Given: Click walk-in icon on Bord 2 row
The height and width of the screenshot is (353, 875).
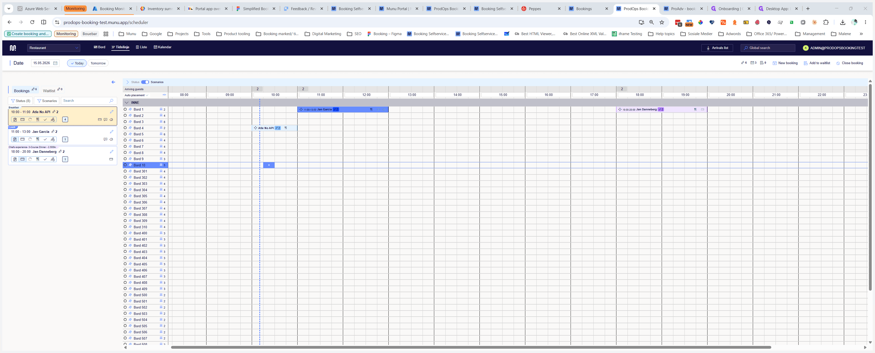Looking at the screenshot, I should 130,116.
